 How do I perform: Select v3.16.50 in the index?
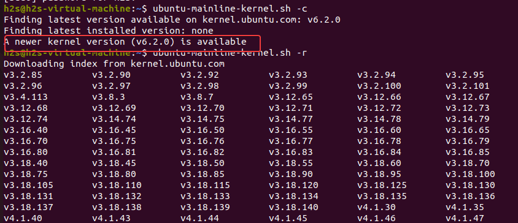pos(203,130)
